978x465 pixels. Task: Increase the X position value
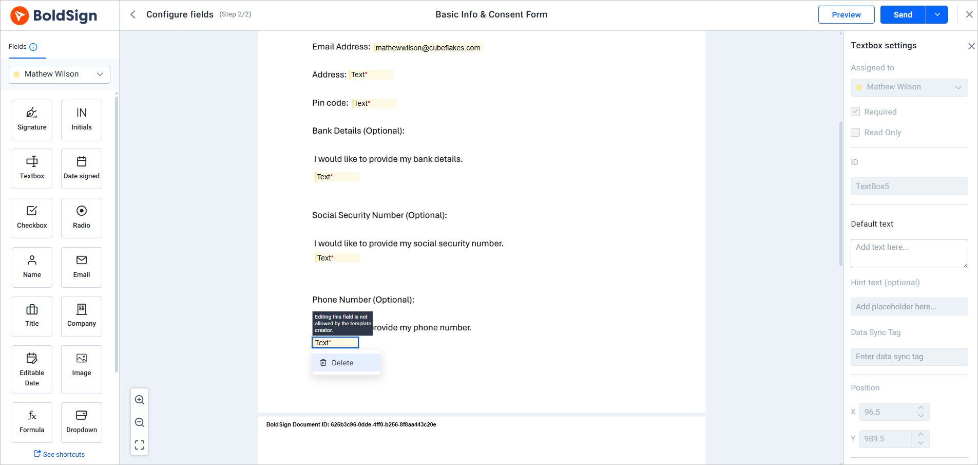coord(921,407)
